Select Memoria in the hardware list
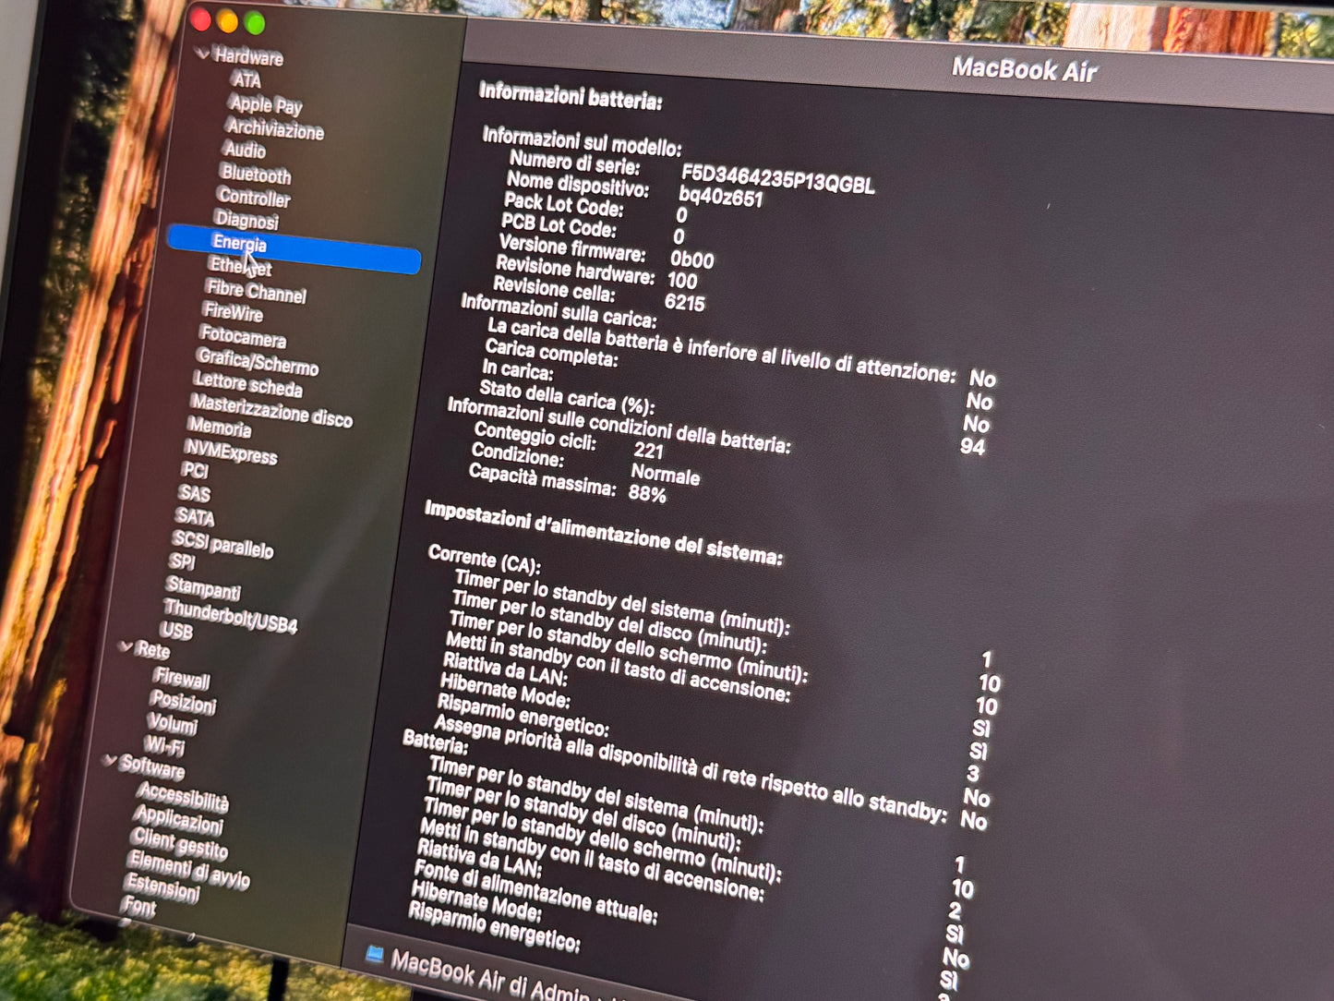The width and height of the screenshot is (1334, 1001). [x=220, y=428]
